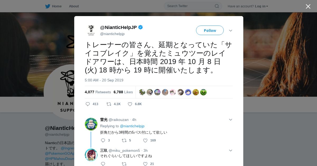
Task: Expand the tweet options chevron next to Follow
Action: coord(230,31)
